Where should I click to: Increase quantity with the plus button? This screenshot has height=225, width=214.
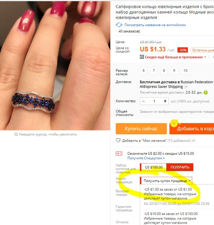point(165,101)
